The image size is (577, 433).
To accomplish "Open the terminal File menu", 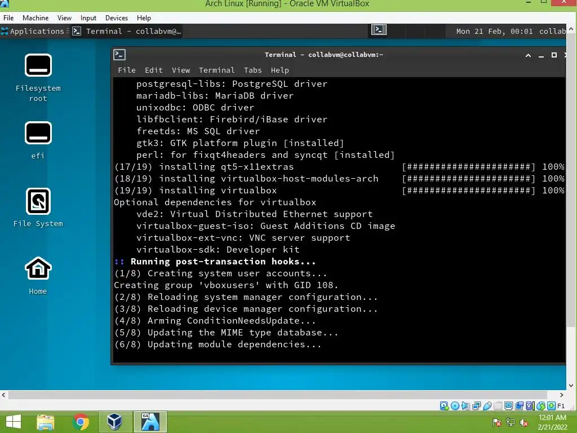I will pos(127,70).
